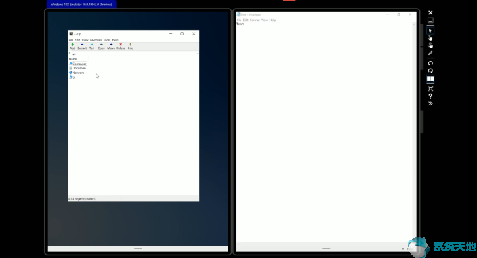This screenshot has width=477, height=258.
Task: Select the Documents item in 7-Zip list
Action: pos(79,68)
